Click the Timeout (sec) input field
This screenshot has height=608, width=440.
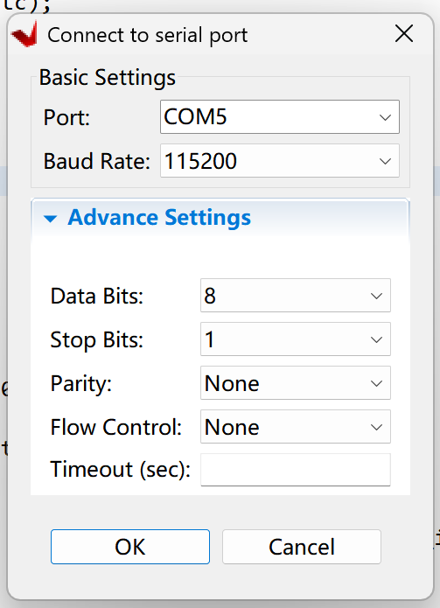[296, 470]
